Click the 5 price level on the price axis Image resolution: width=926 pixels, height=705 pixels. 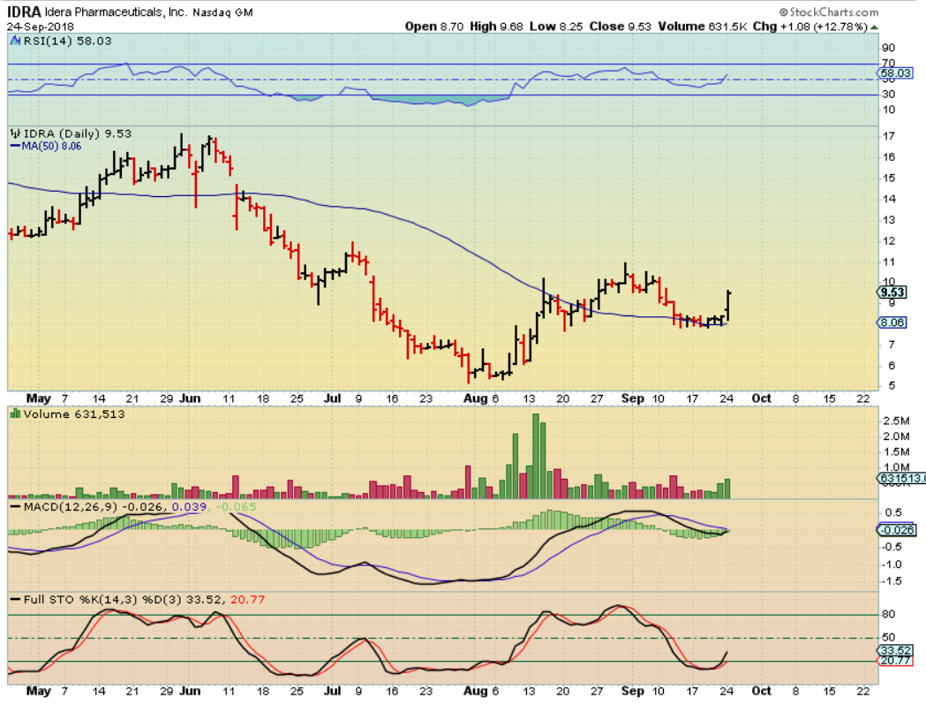[x=892, y=385]
